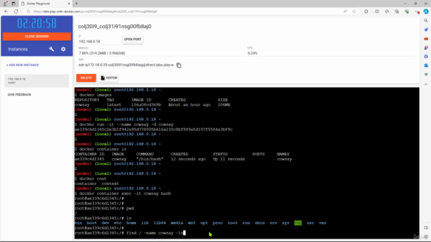
Task: Click the browser address bar URL
Action: tap(95, 11)
